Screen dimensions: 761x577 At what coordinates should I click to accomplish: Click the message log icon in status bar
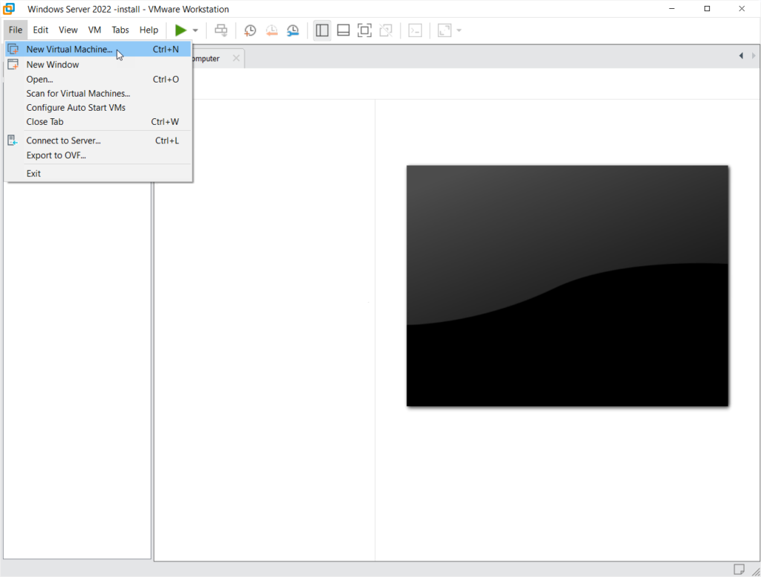739,569
